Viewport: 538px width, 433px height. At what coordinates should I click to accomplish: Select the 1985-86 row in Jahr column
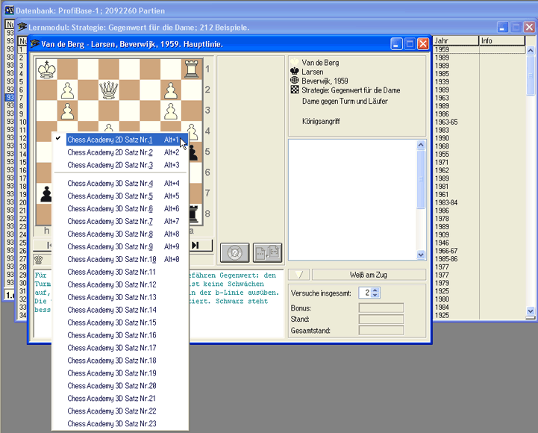coord(446,259)
